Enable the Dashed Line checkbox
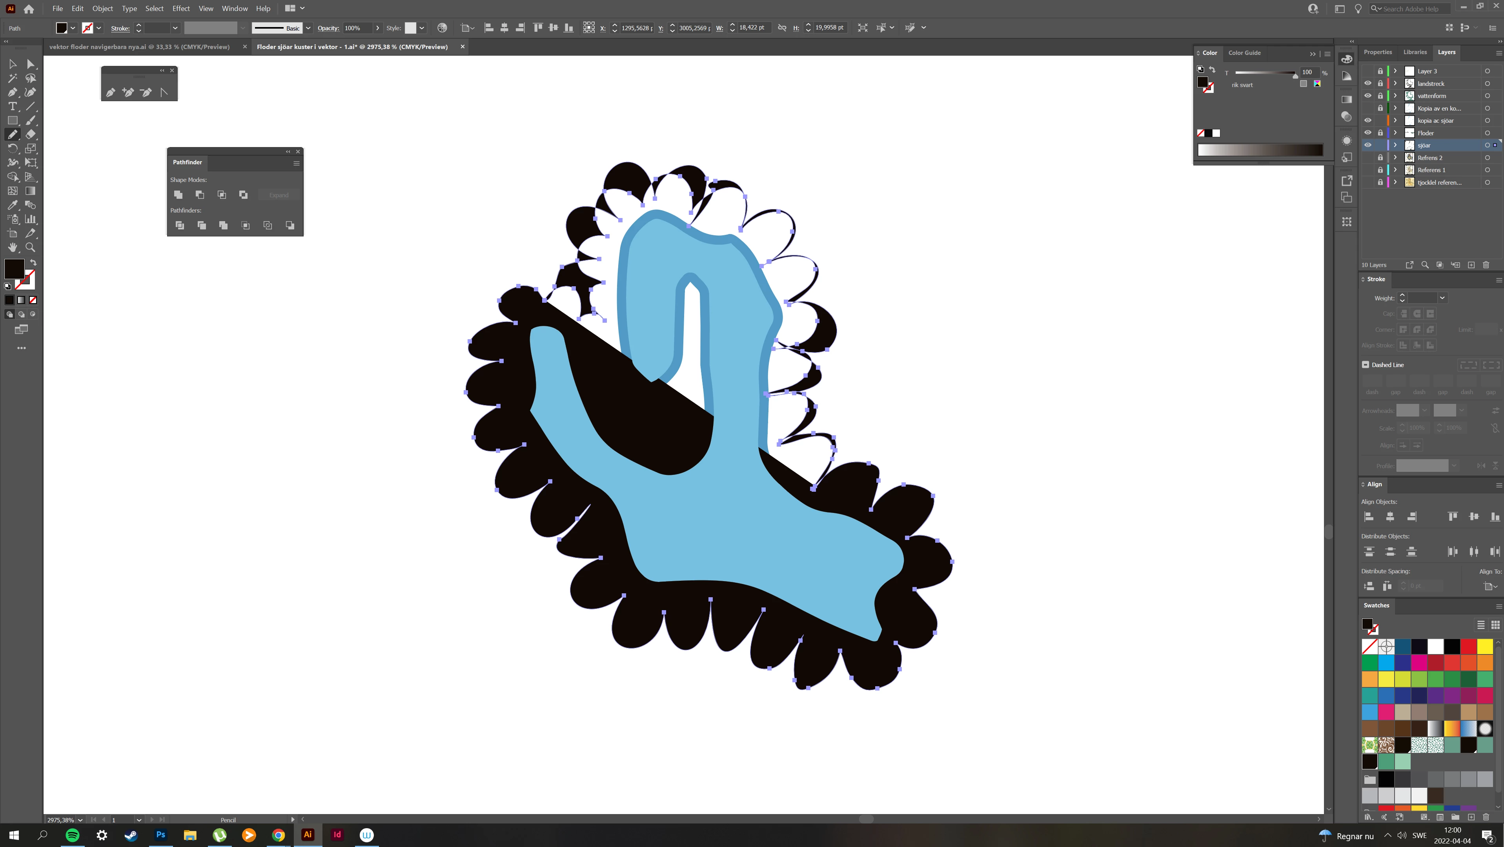1504x847 pixels. pos(1366,365)
